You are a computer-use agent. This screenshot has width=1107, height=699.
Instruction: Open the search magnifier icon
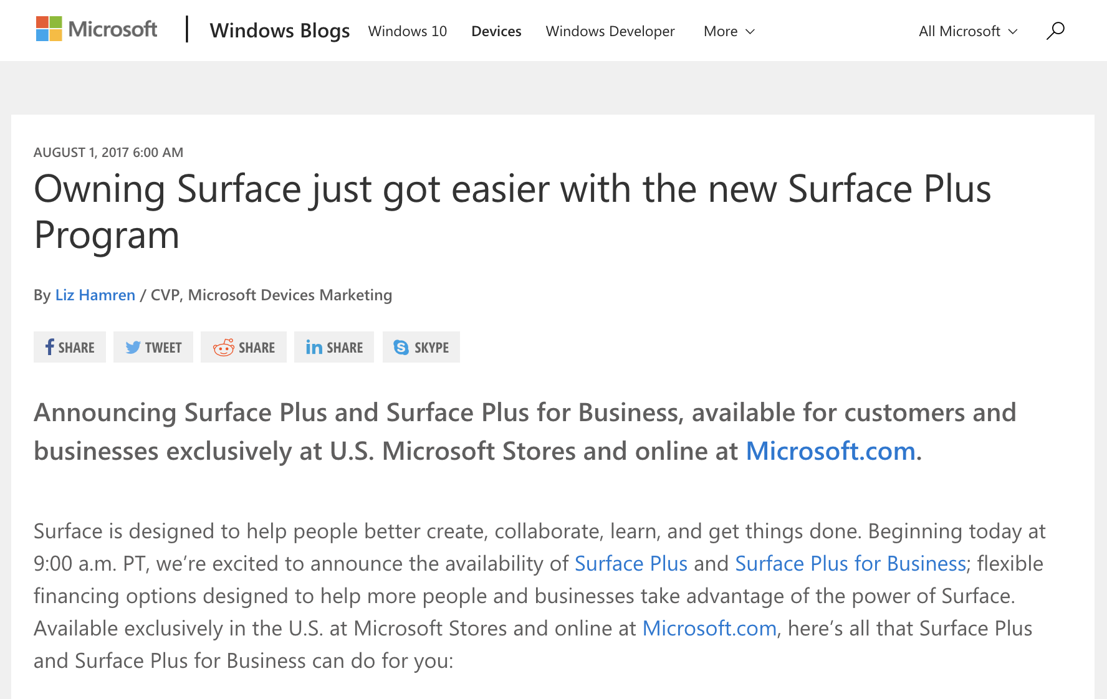tap(1055, 29)
